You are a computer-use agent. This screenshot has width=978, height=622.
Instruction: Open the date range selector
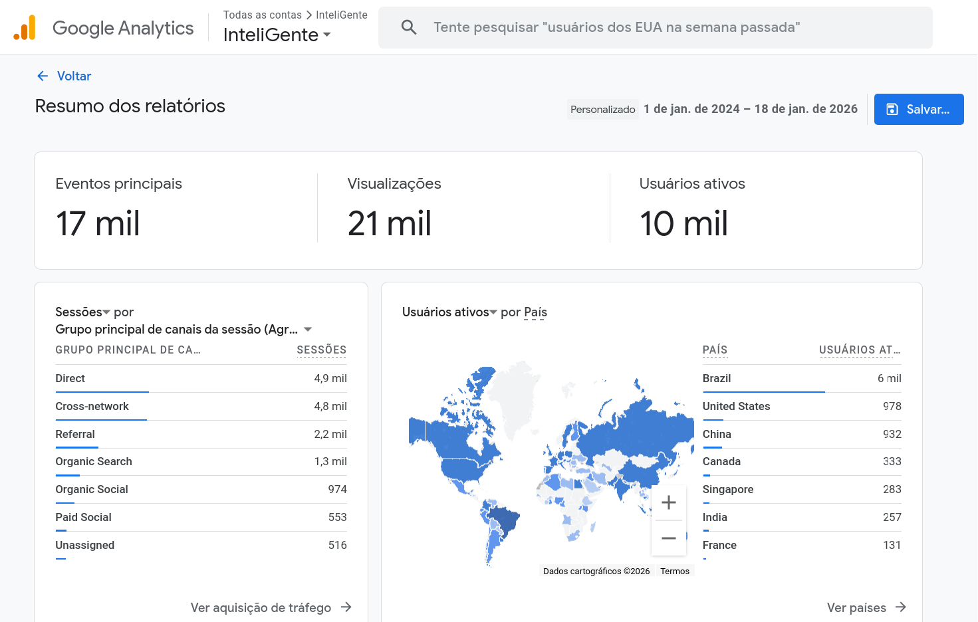pos(750,109)
